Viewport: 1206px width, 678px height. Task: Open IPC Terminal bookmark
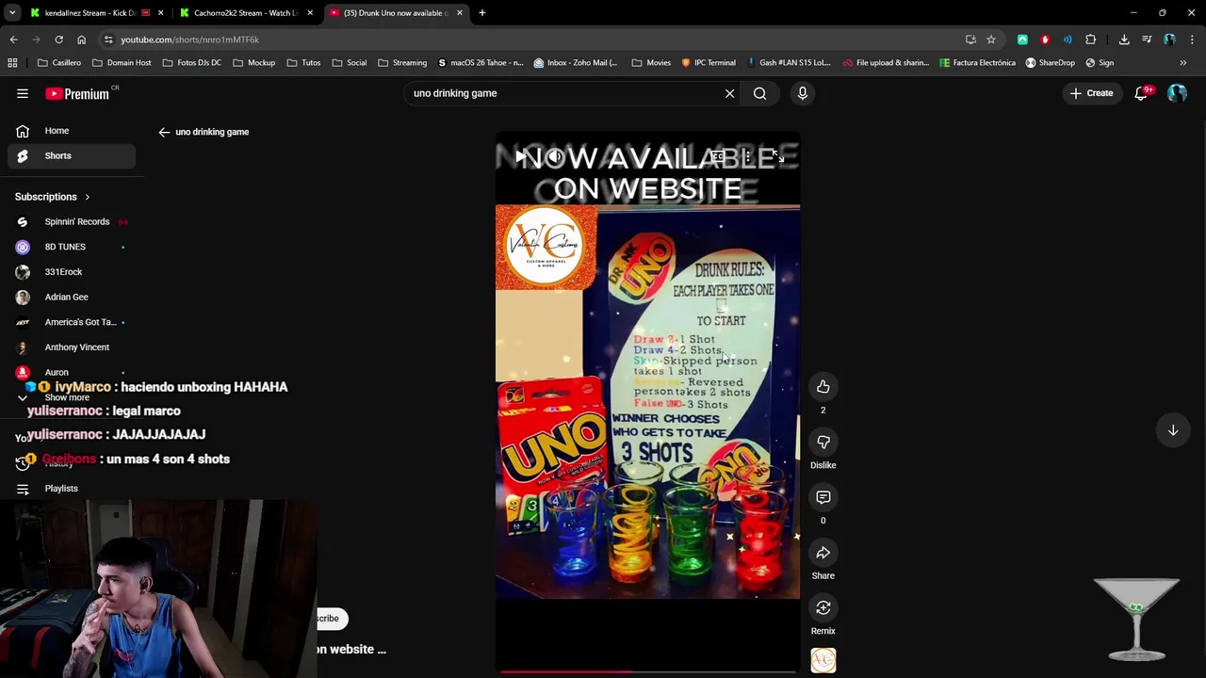tap(709, 63)
